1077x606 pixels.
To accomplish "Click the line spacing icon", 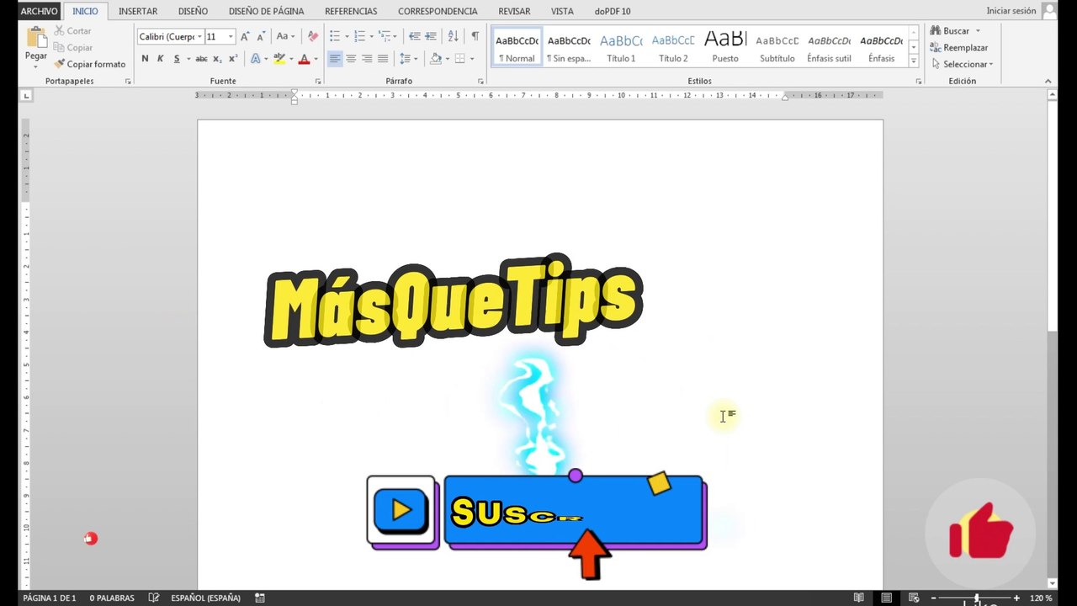I will (405, 59).
